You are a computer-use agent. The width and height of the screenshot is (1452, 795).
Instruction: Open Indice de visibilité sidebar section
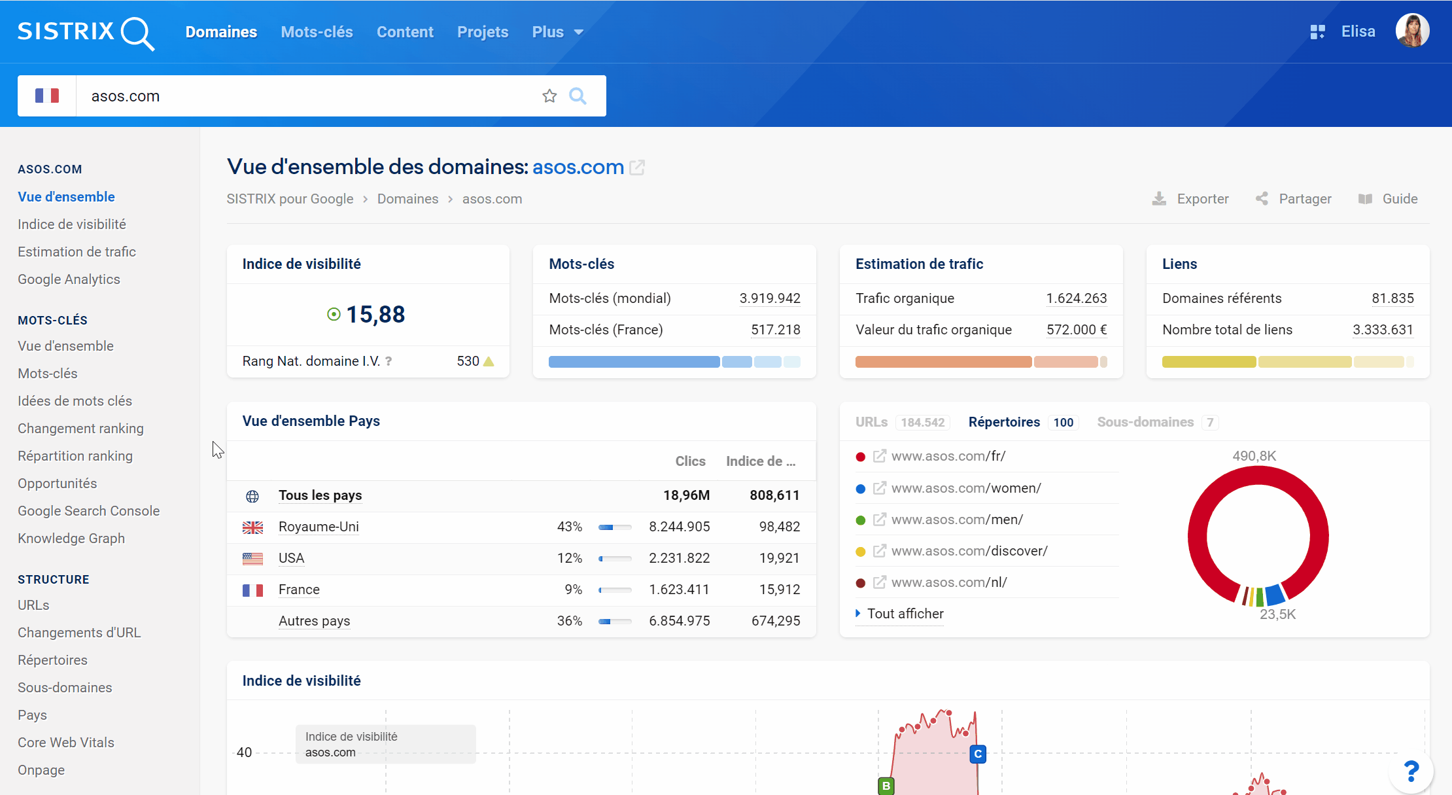tap(71, 224)
